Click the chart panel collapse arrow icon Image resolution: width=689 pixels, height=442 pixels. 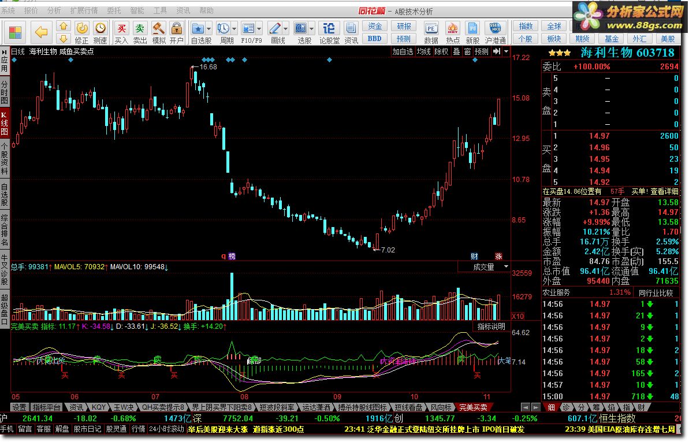496,51
